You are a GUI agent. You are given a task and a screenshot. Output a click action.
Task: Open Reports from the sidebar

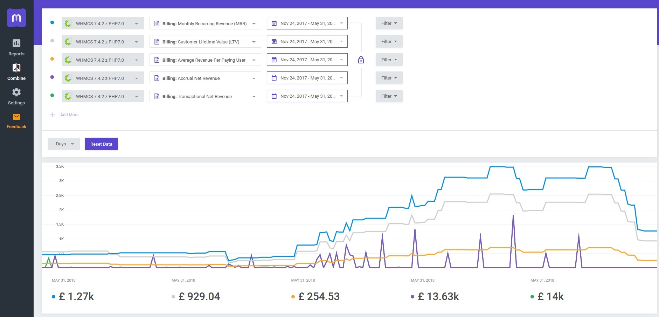[16, 48]
